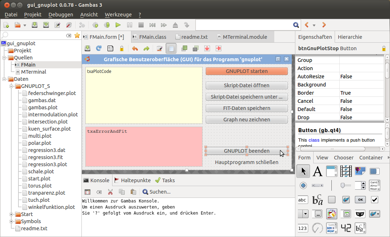
Task: Toggle the padlock icon in the form toolbar
Action: (x=122, y=48)
